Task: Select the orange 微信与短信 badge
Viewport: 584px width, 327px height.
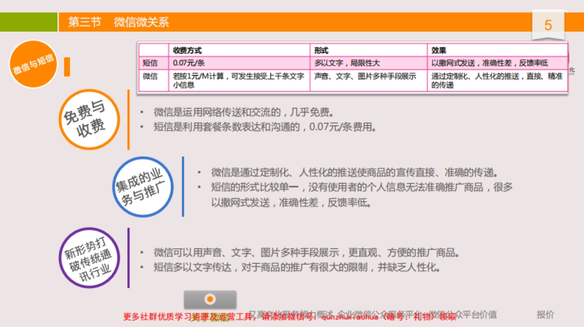Action: (33, 63)
